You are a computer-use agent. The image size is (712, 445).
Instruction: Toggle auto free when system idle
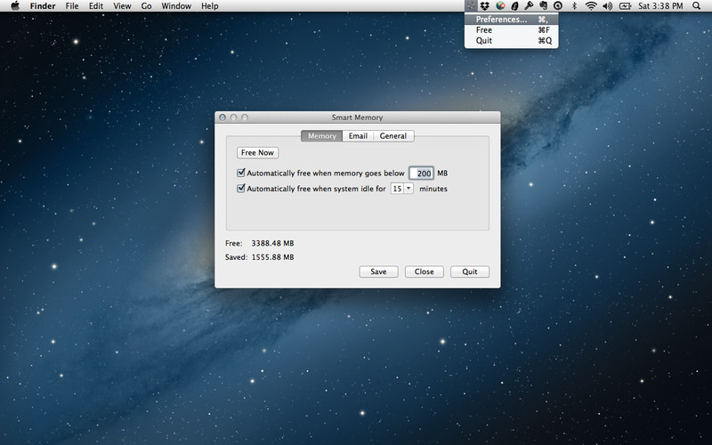coord(241,188)
